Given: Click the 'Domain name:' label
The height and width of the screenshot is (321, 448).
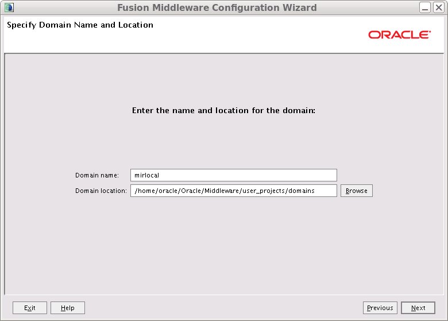Looking at the screenshot, I should 96,175.
